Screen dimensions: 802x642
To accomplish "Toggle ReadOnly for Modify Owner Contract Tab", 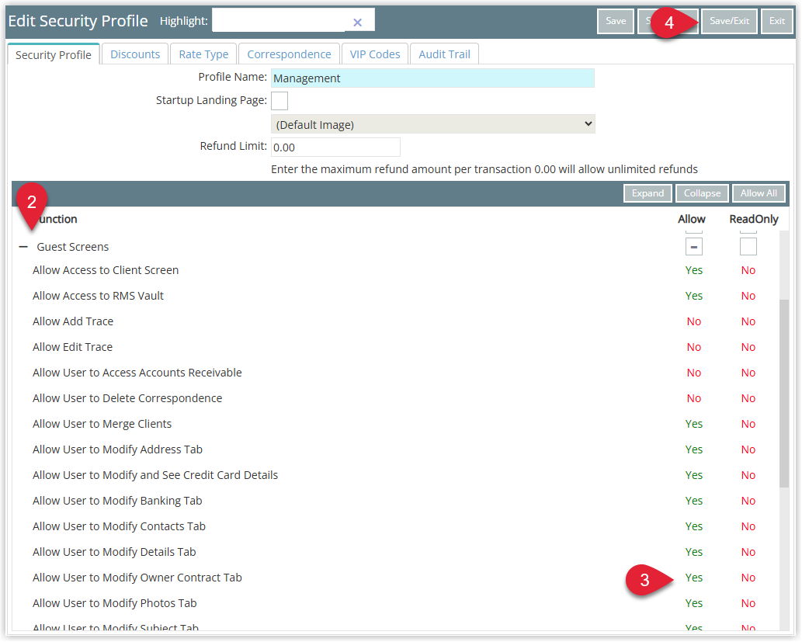I will click(748, 578).
